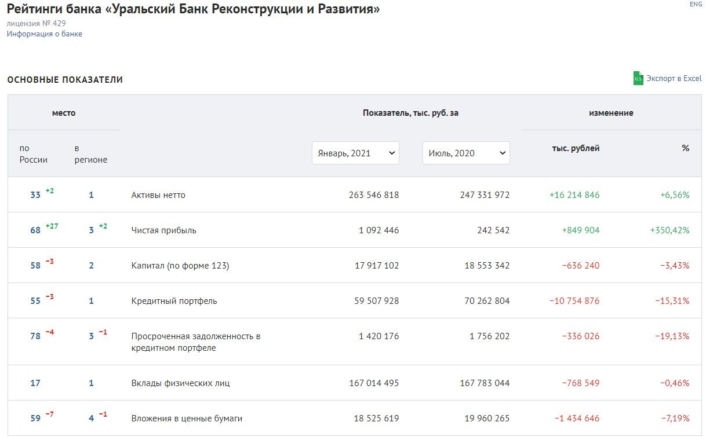This screenshot has width=706, height=437.
Task: Click Russia rank 33 for Активы нетто
Action: pos(35,195)
